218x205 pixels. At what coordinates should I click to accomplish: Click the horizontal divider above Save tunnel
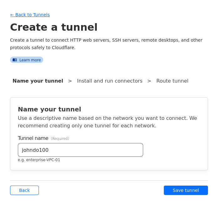[109, 180]
